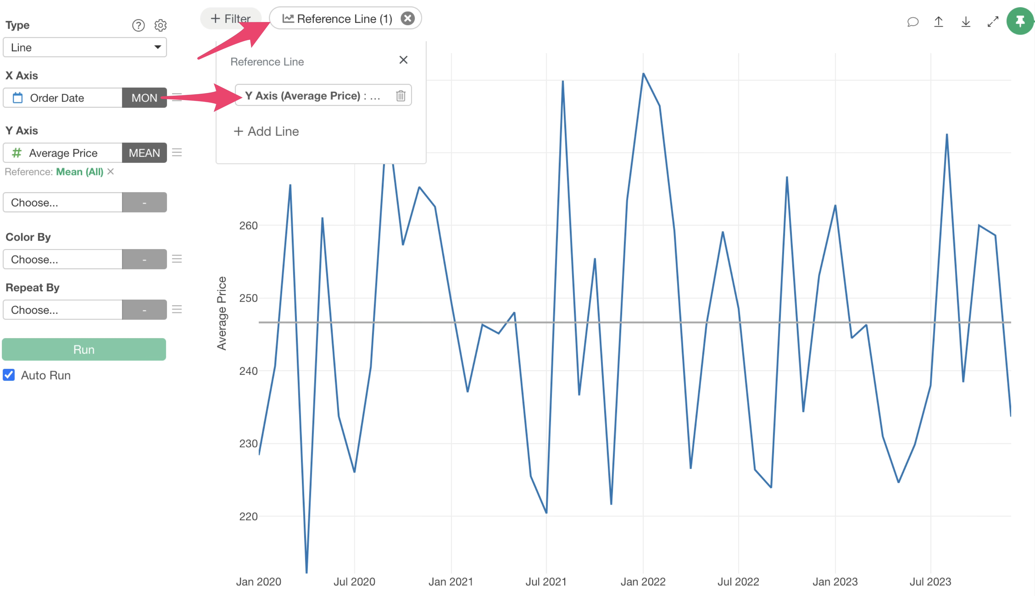This screenshot has height=596, width=1035.
Task: Open Y Axis Average Price menu icon
Action: (x=177, y=153)
